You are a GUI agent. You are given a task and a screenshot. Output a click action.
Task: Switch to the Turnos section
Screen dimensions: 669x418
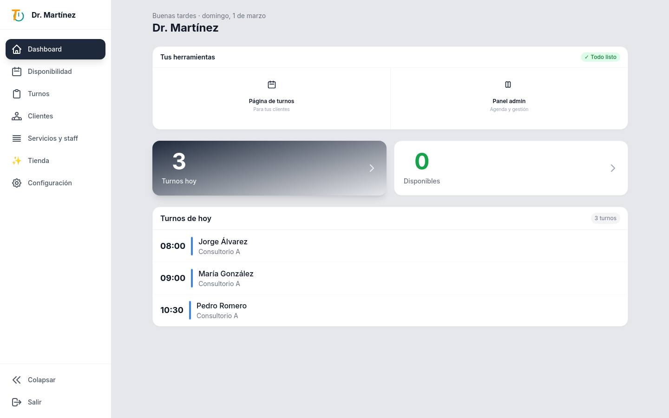[x=39, y=93]
